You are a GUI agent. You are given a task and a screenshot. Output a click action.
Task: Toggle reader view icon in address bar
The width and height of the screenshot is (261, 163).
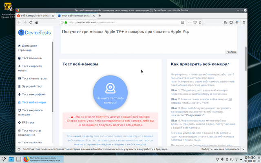coord(182,22)
